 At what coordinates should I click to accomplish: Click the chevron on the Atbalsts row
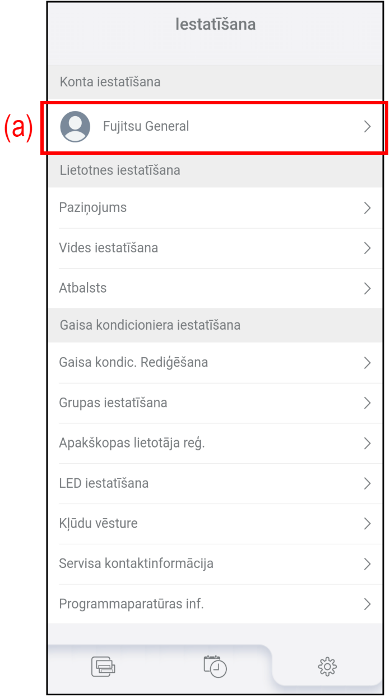click(x=368, y=289)
